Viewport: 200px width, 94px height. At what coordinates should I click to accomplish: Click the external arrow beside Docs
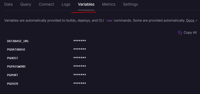[x=196, y=20]
